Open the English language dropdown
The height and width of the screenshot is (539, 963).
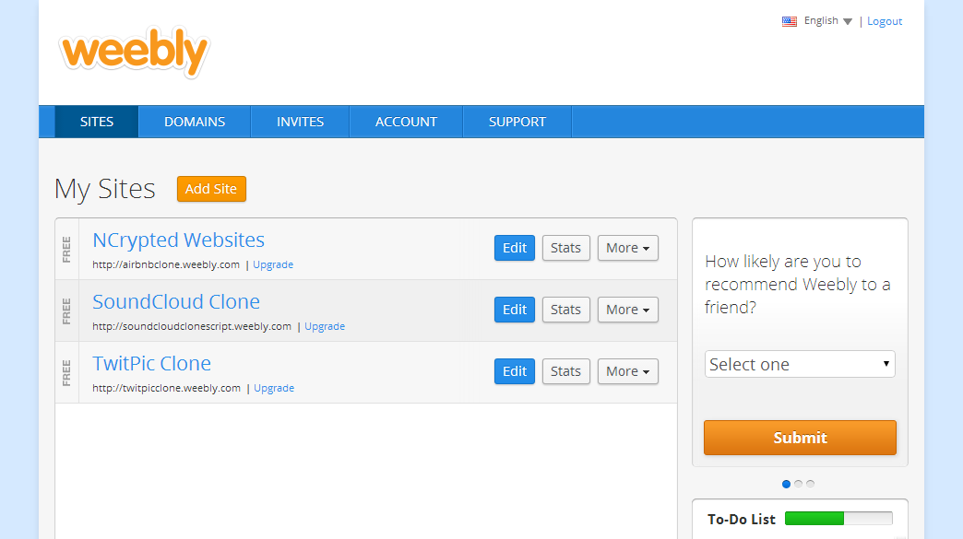pyautogui.click(x=828, y=21)
